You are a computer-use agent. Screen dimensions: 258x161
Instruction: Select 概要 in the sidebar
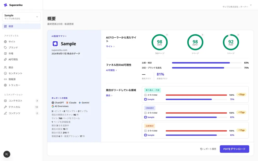(21, 26)
